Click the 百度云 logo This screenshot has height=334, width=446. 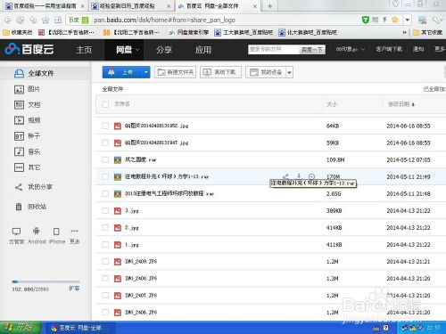[29, 49]
